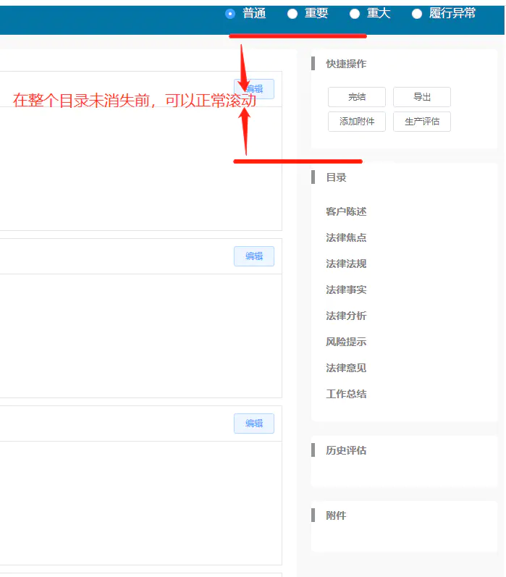Select the 重要 radio option
The image size is (506, 577).
[292, 14]
